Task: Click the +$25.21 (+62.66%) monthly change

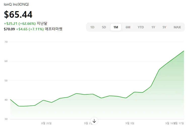Action: pos(20,24)
